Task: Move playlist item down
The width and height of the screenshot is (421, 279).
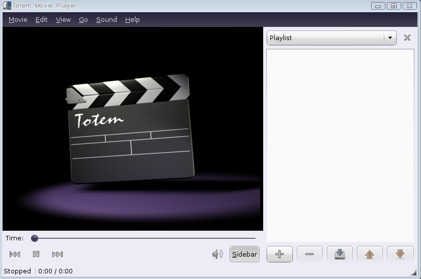Action: tap(400, 254)
